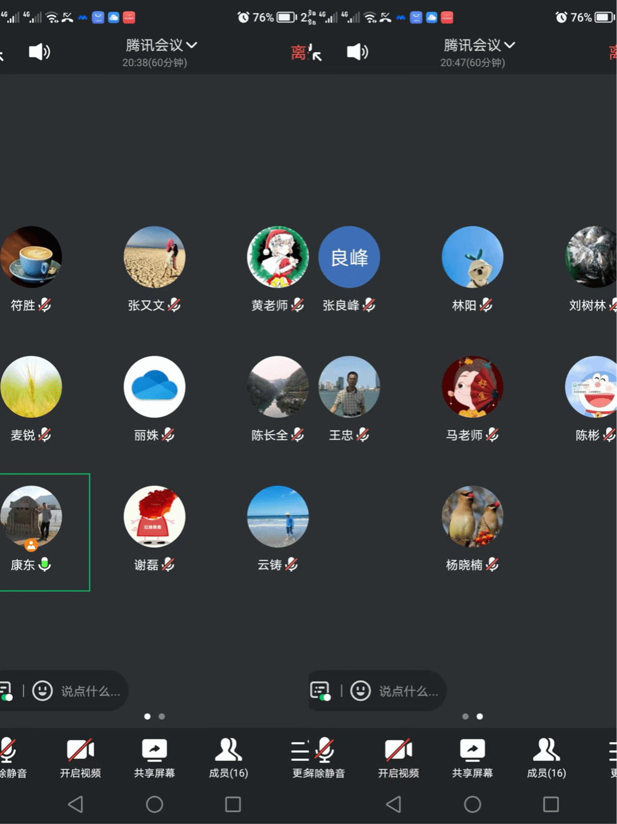Expand 腾讯会议 title dropdown showing 20:47

(x=479, y=45)
